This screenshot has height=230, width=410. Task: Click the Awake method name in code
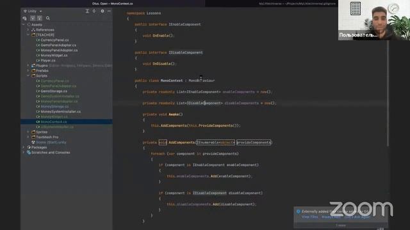(174, 114)
